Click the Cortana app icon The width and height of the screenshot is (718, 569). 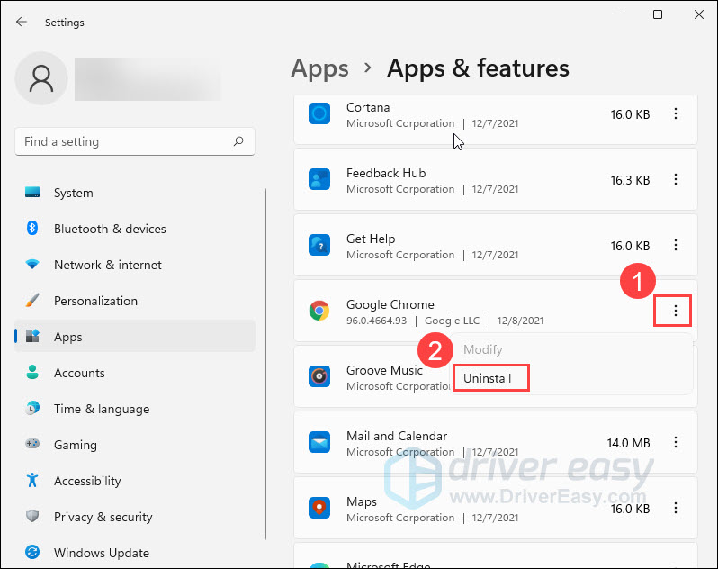click(x=319, y=113)
